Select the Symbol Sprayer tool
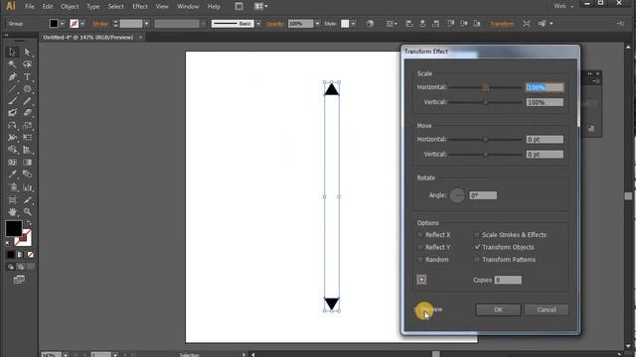This screenshot has width=636, height=357. point(12,187)
